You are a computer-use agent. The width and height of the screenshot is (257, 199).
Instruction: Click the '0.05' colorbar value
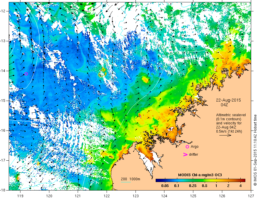click(x=165, y=186)
